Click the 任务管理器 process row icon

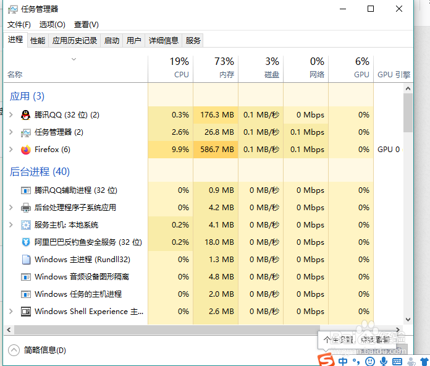coord(25,133)
